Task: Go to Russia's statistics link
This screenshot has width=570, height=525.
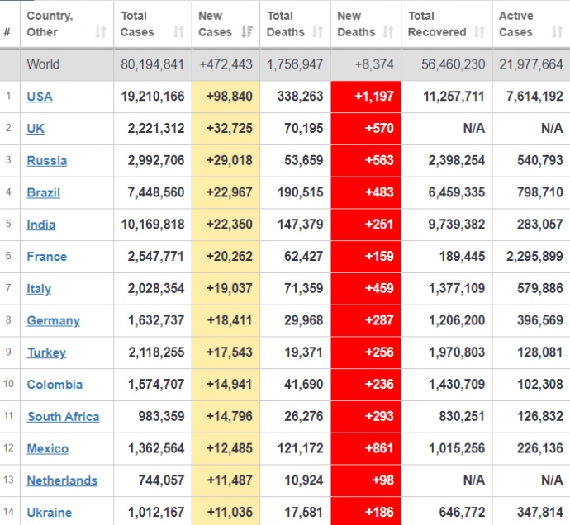Action: pyautogui.click(x=47, y=161)
